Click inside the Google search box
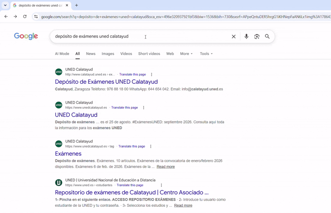 point(142,36)
